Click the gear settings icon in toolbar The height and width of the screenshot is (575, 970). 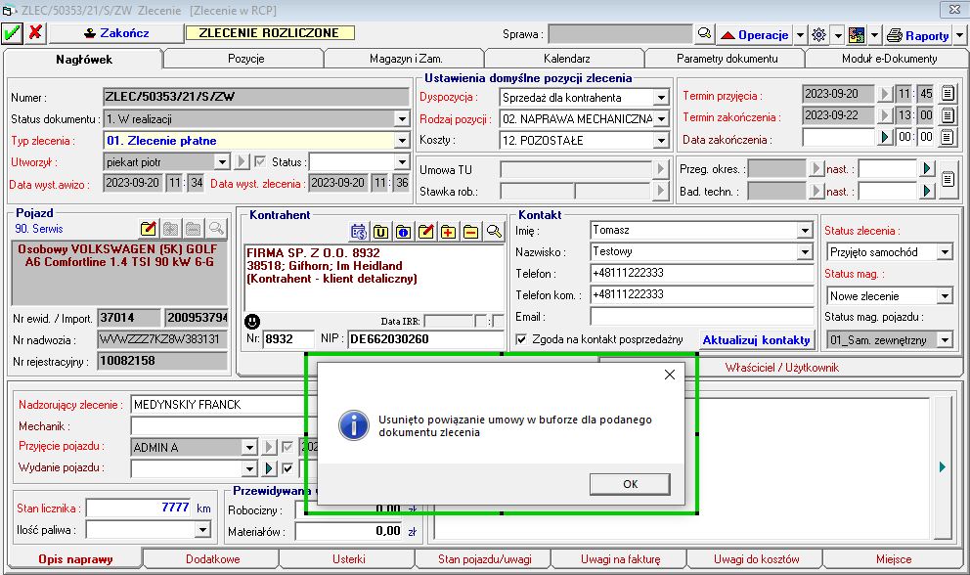coord(818,34)
